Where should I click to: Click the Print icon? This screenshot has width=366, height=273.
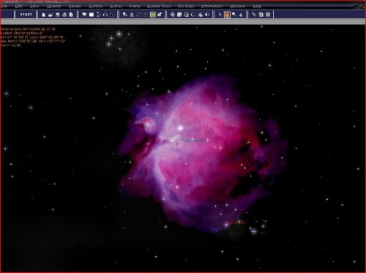point(64,15)
